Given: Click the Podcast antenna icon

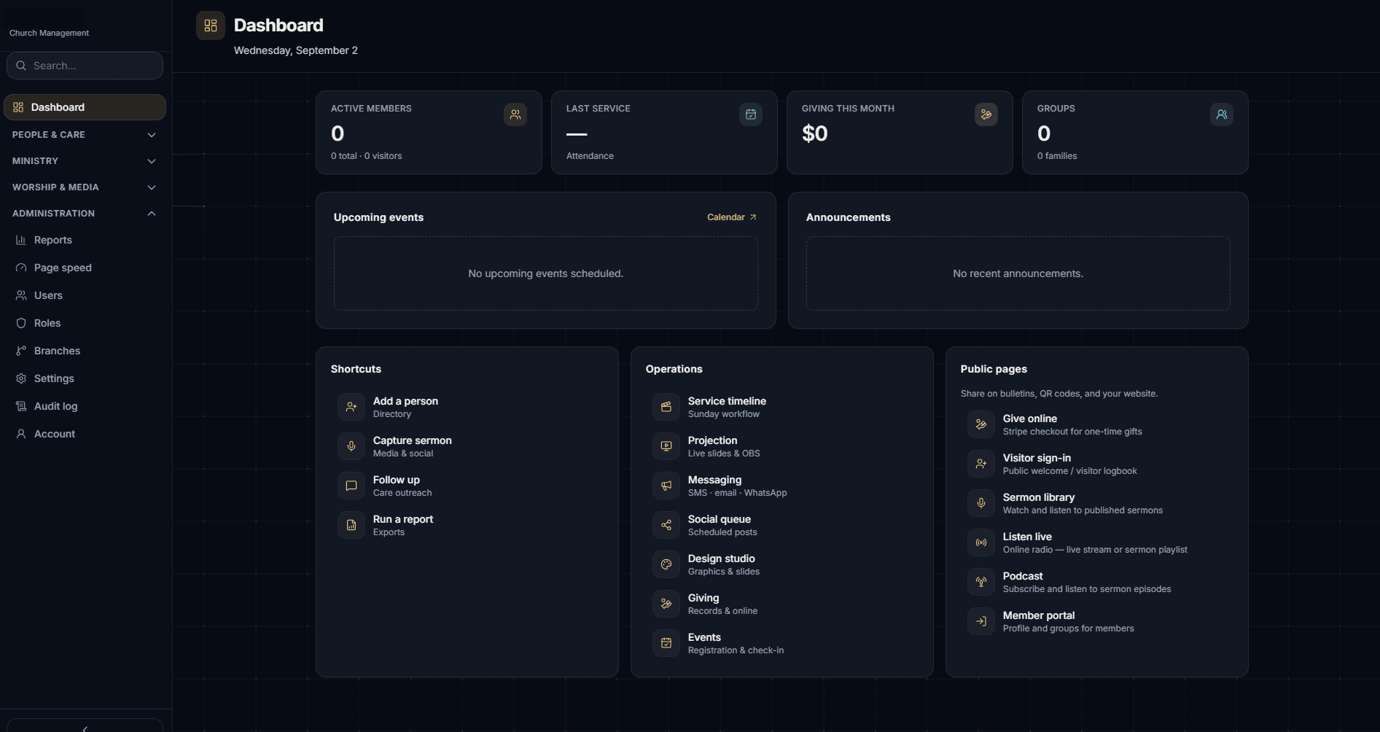Looking at the screenshot, I should point(981,582).
